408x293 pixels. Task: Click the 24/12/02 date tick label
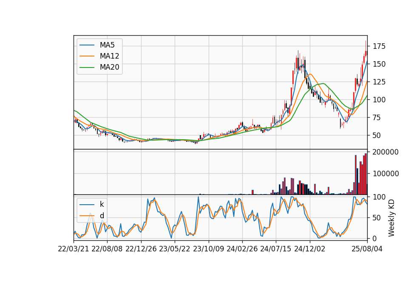click(310, 249)
